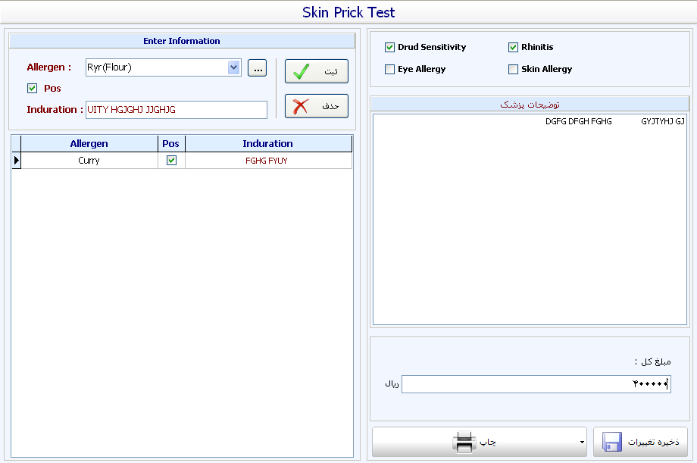Expand the Allergen combo box dropdown

coord(233,68)
